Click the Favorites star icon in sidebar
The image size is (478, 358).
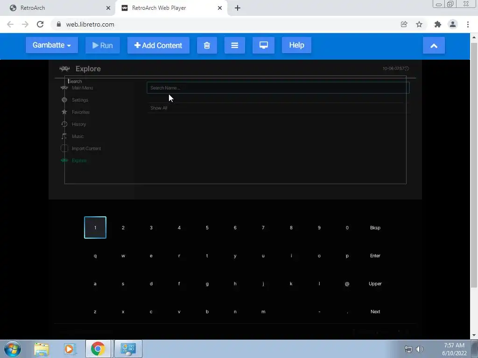pos(64,112)
